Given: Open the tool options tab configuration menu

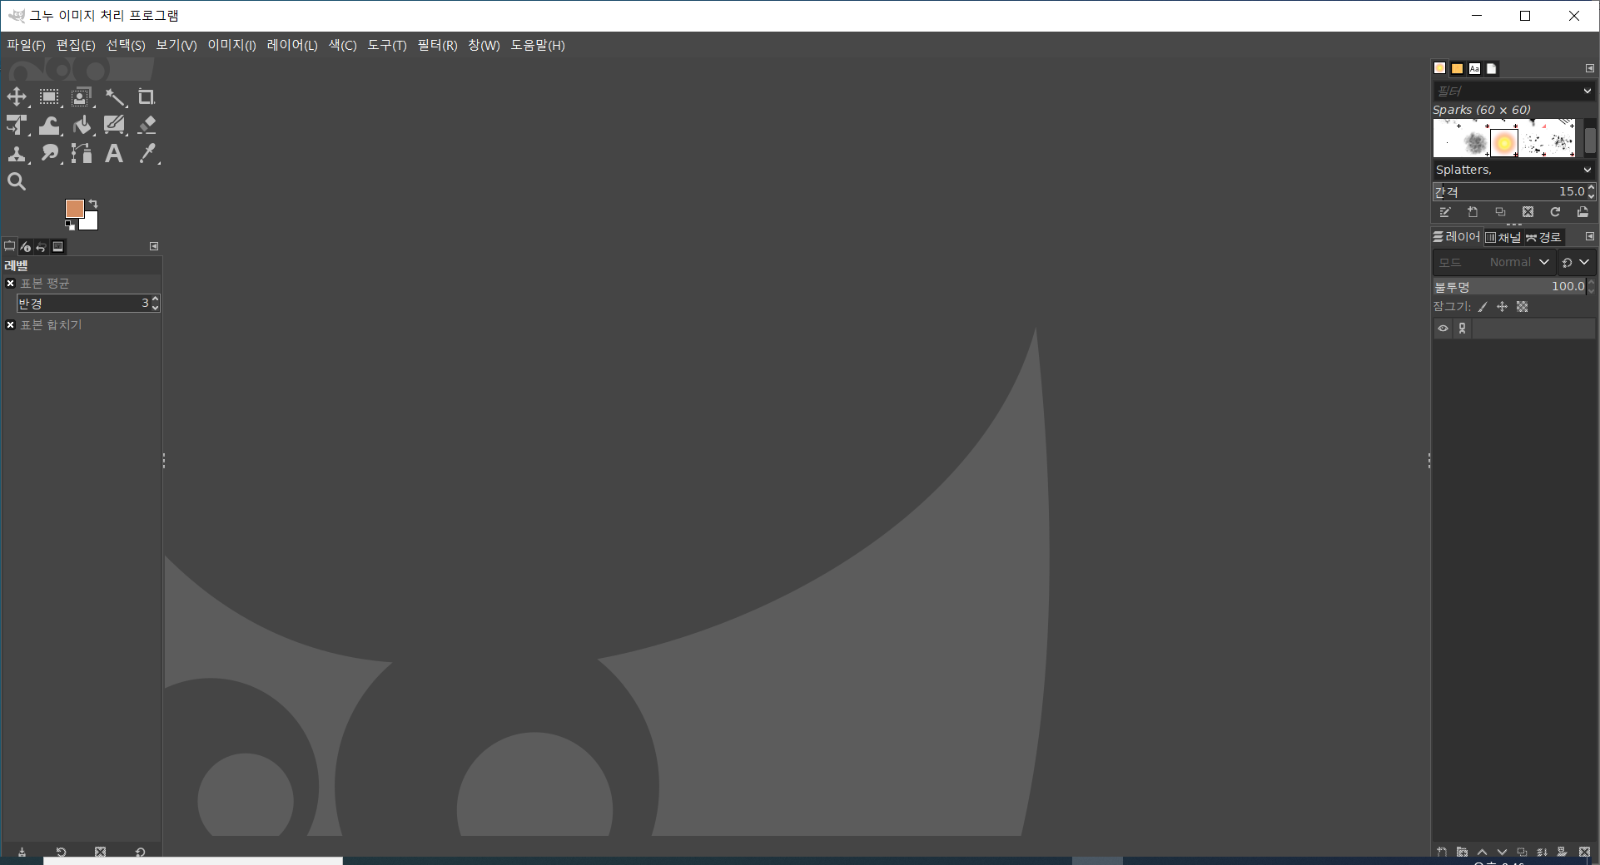Looking at the screenshot, I should [154, 246].
